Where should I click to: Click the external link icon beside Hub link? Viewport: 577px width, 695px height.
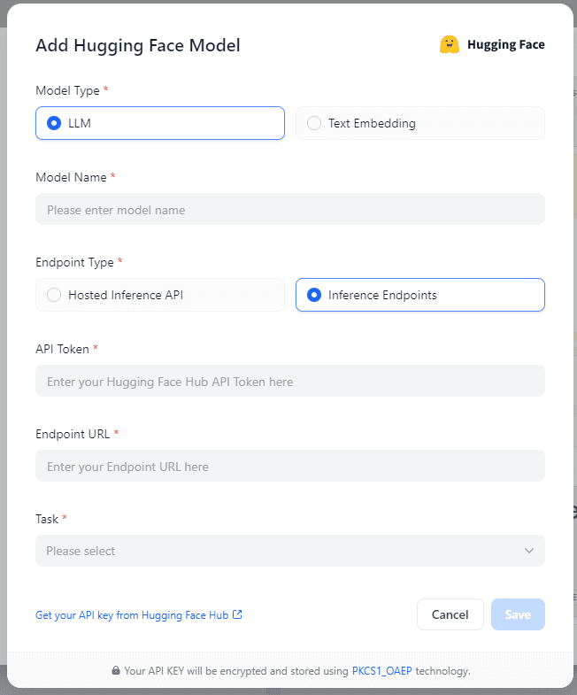coord(237,614)
